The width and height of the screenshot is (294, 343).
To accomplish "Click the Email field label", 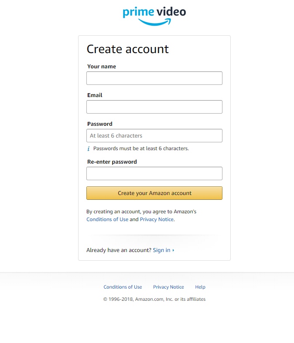I will tap(95, 95).
